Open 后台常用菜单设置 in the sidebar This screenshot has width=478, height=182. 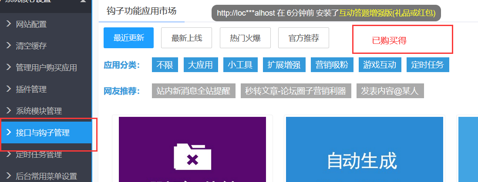46,176
